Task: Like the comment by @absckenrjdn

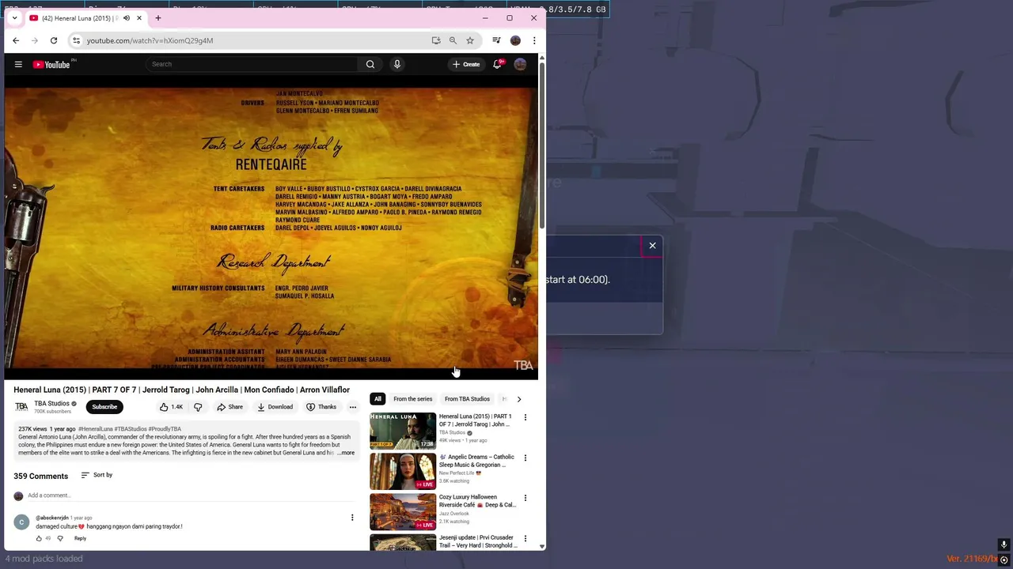Action: [39, 538]
